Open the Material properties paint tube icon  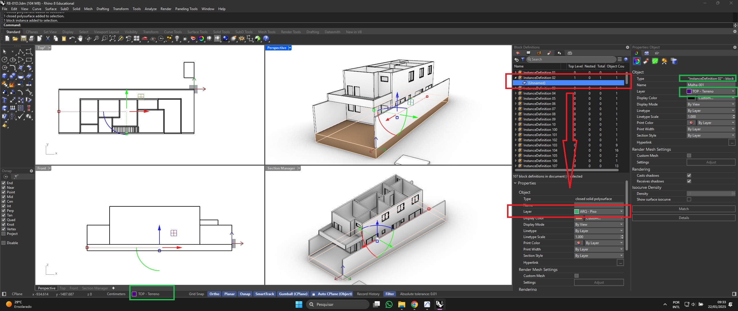coord(646,61)
